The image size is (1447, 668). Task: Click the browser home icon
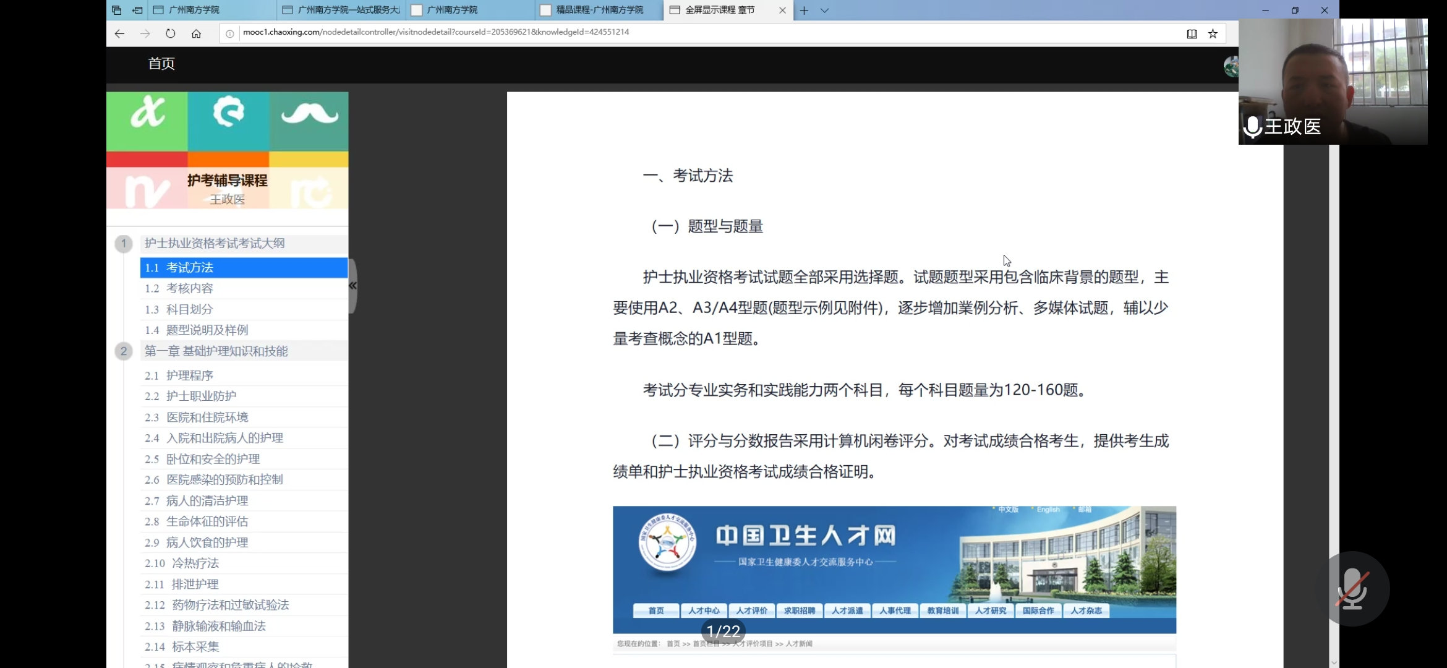pyautogui.click(x=196, y=33)
